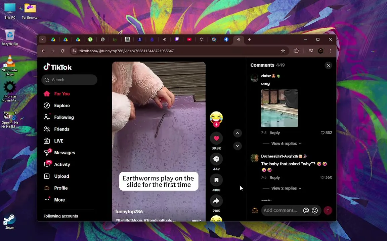Viewport: 387px width, 241px height.
Task: Insert a mention with the @ icon
Action: [306, 211]
